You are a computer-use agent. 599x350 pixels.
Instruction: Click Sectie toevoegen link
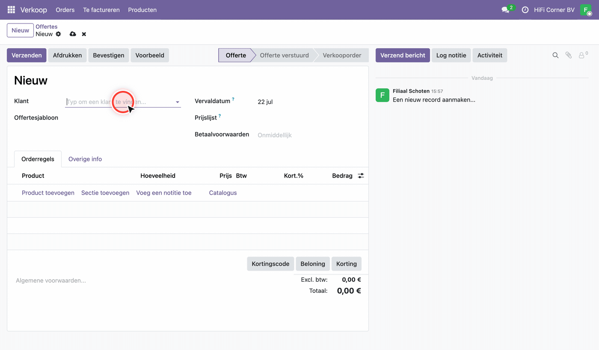[x=105, y=193]
